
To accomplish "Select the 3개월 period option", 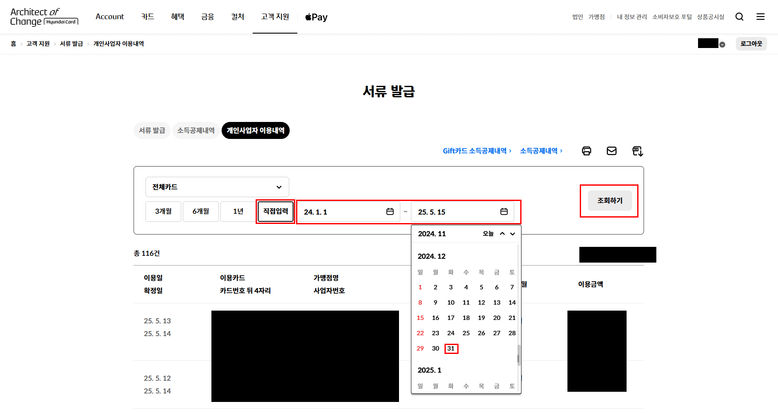I will (x=163, y=211).
